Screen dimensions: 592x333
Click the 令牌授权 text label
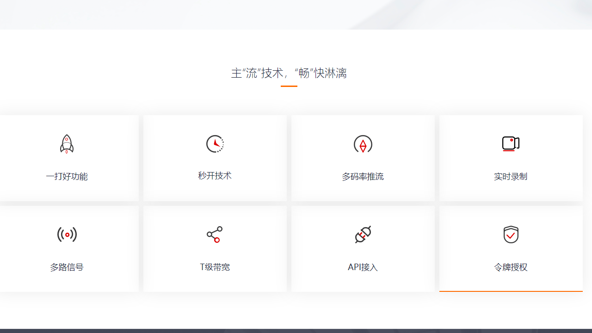[x=511, y=267]
